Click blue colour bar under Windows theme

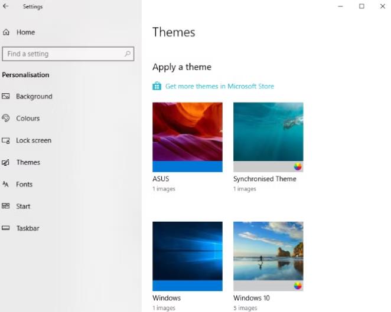tap(187, 285)
